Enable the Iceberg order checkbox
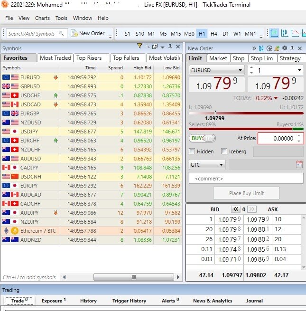This screenshot has height=311, width=306. (x=224, y=151)
